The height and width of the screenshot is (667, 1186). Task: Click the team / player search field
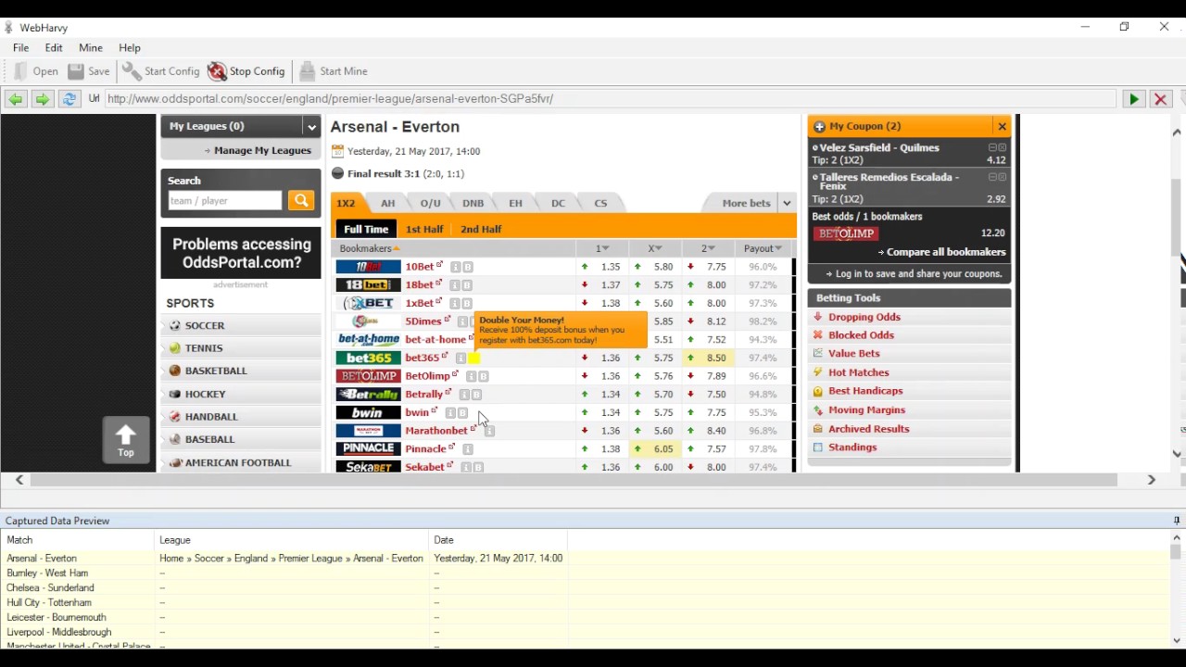[x=225, y=201]
